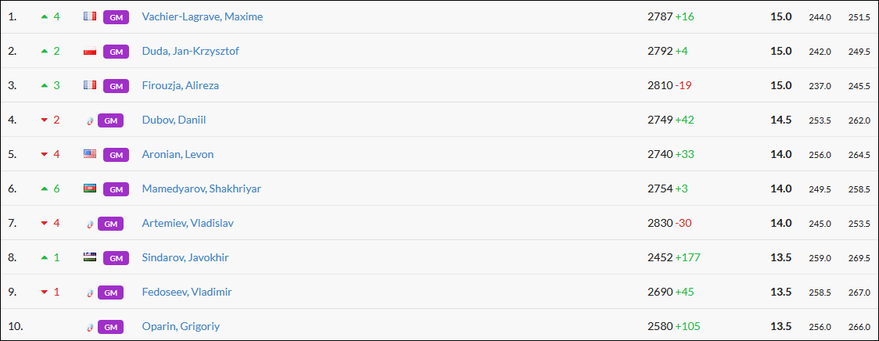Select Fedoseev, Vladimir player link
This screenshot has height=341, width=879.
pyautogui.click(x=187, y=292)
